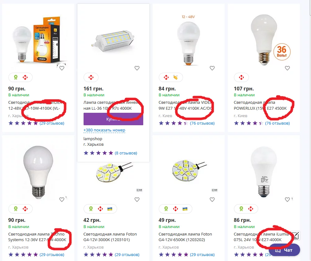Favorite the 90 грн. VIDEX lamp with heart
Viewport: 311px width, 261px height.
(x=62, y=68)
